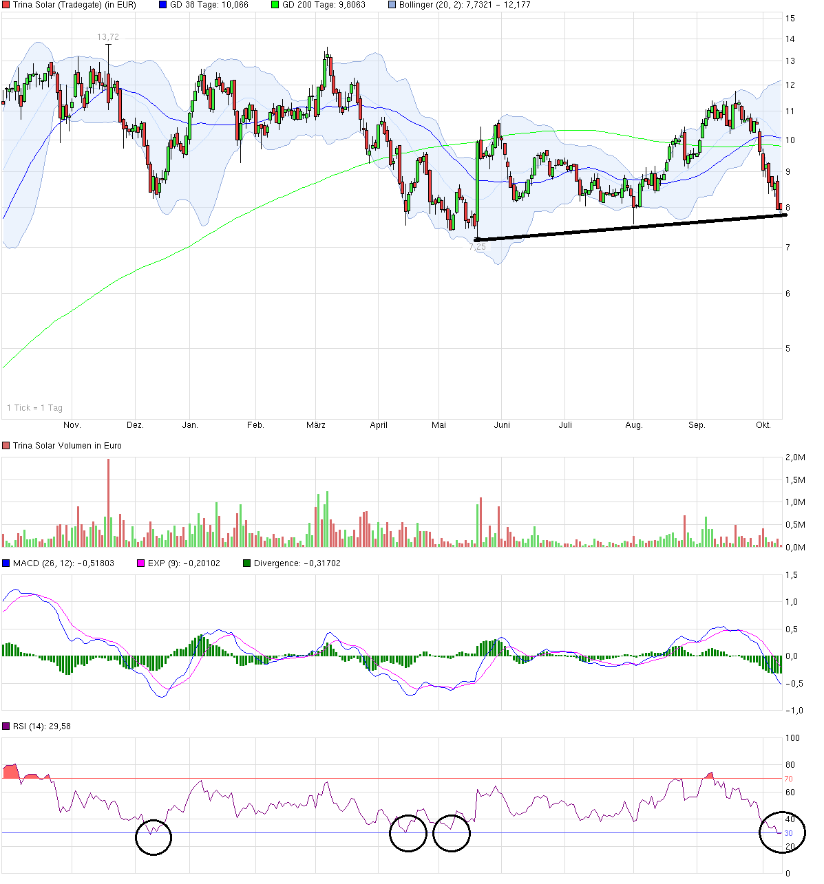
Task: Click the Mai month label
Action: pyautogui.click(x=439, y=425)
